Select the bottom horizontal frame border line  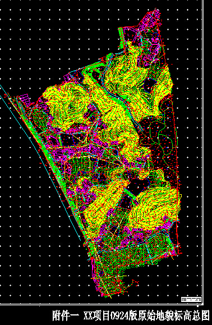pos(102,304)
